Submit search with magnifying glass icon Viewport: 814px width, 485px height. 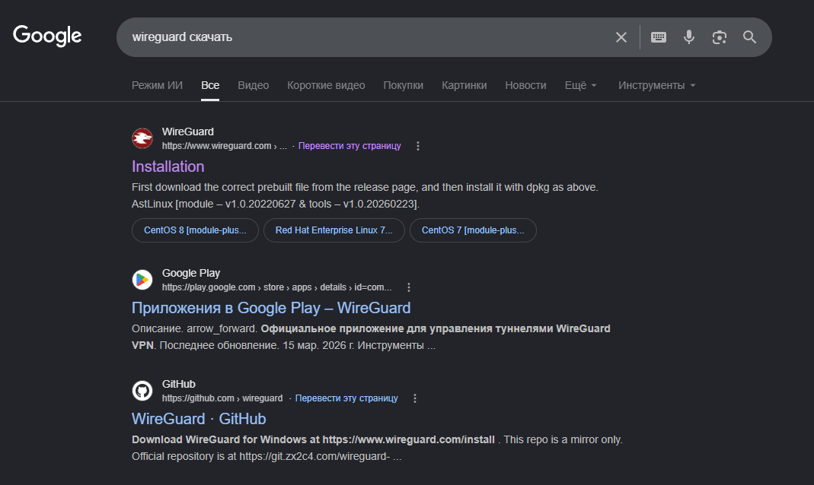tap(749, 37)
